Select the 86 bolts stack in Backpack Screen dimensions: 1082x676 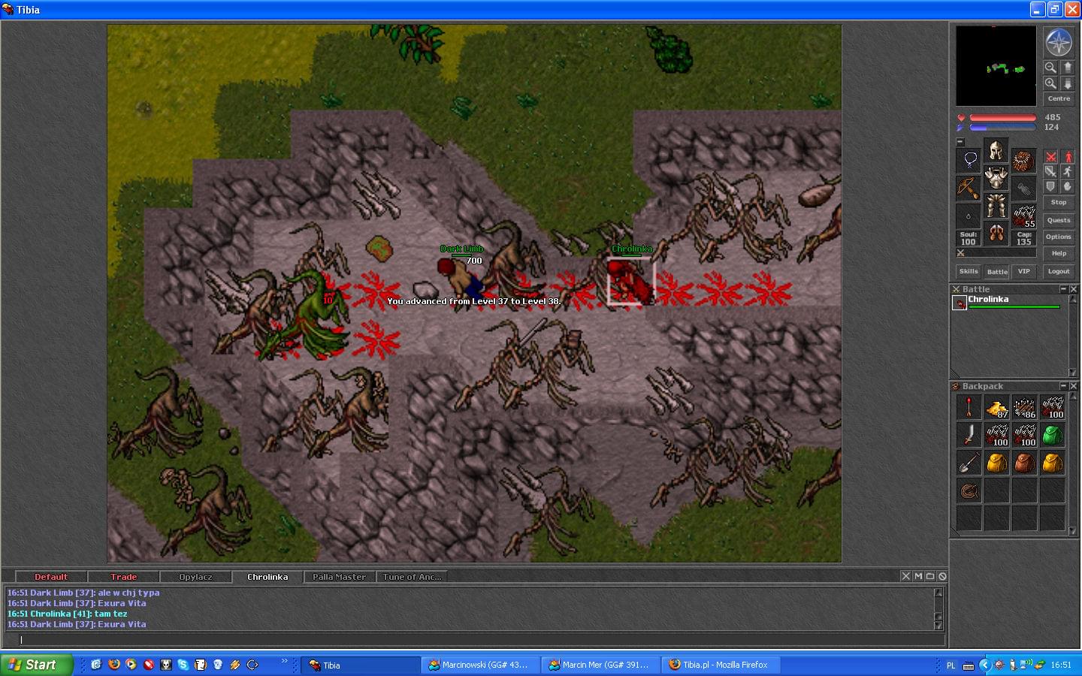tap(1025, 407)
